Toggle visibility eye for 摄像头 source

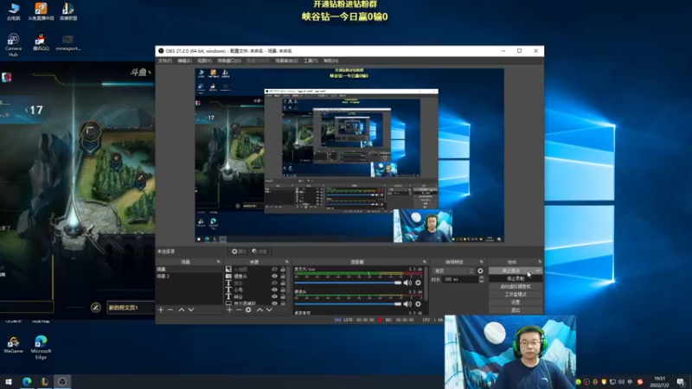274,276
